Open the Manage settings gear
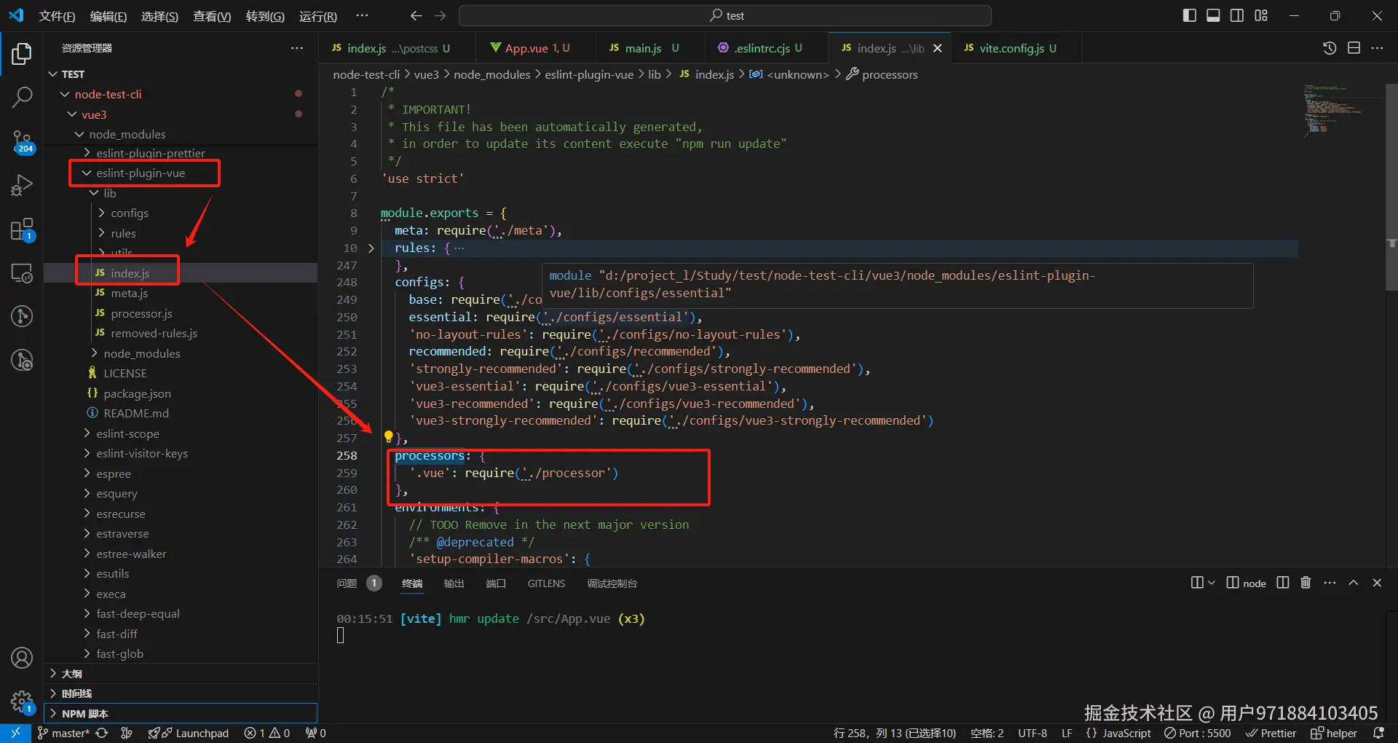1398x743 pixels. pos(22,702)
